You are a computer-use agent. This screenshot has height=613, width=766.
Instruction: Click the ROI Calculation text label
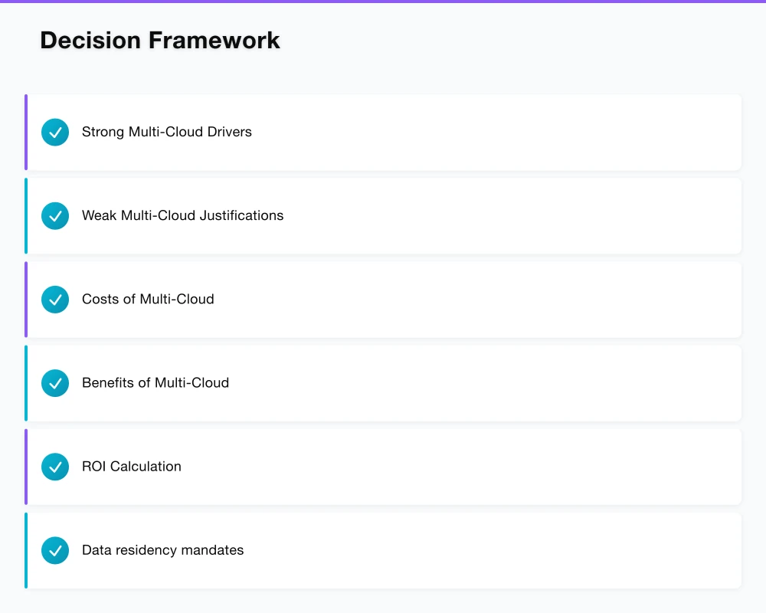[132, 466]
